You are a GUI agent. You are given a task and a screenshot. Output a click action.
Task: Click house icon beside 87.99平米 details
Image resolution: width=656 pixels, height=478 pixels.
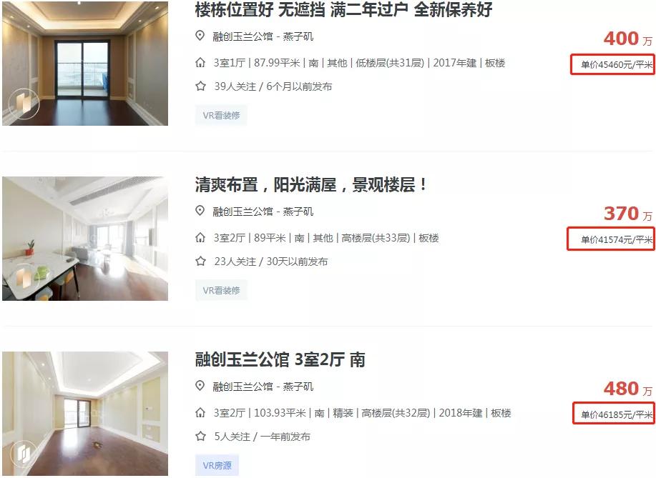pyautogui.click(x=200, y=63)
